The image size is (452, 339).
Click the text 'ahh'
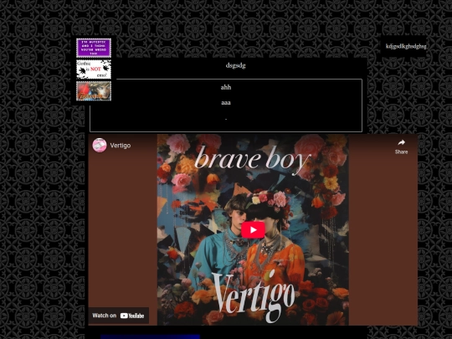coord(226,87)
